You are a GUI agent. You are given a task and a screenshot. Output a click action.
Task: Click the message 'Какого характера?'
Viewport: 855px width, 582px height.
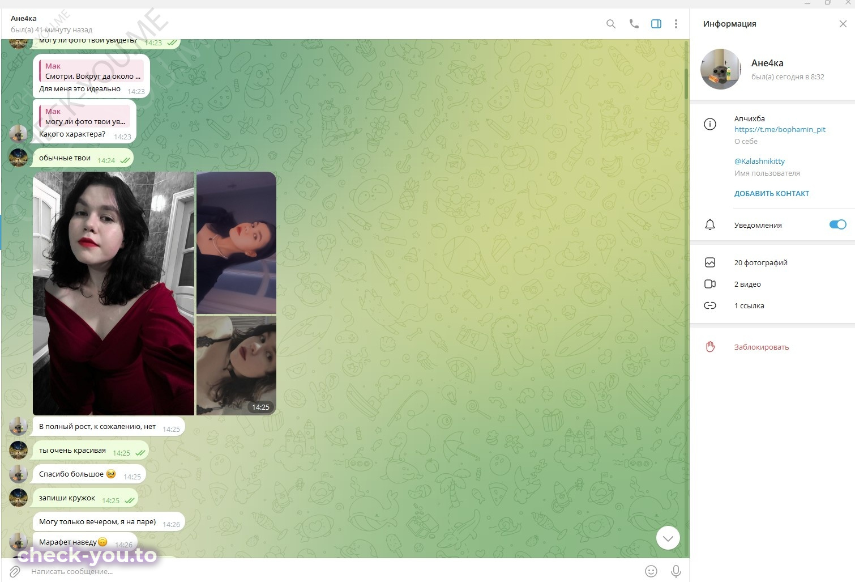[72, 134]
